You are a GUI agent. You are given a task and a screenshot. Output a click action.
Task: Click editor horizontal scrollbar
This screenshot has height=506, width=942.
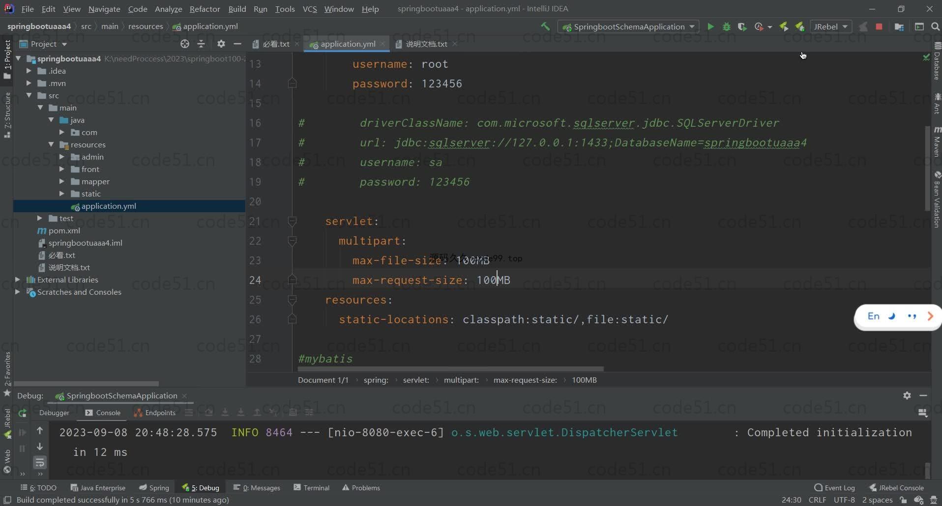point(450,368)
